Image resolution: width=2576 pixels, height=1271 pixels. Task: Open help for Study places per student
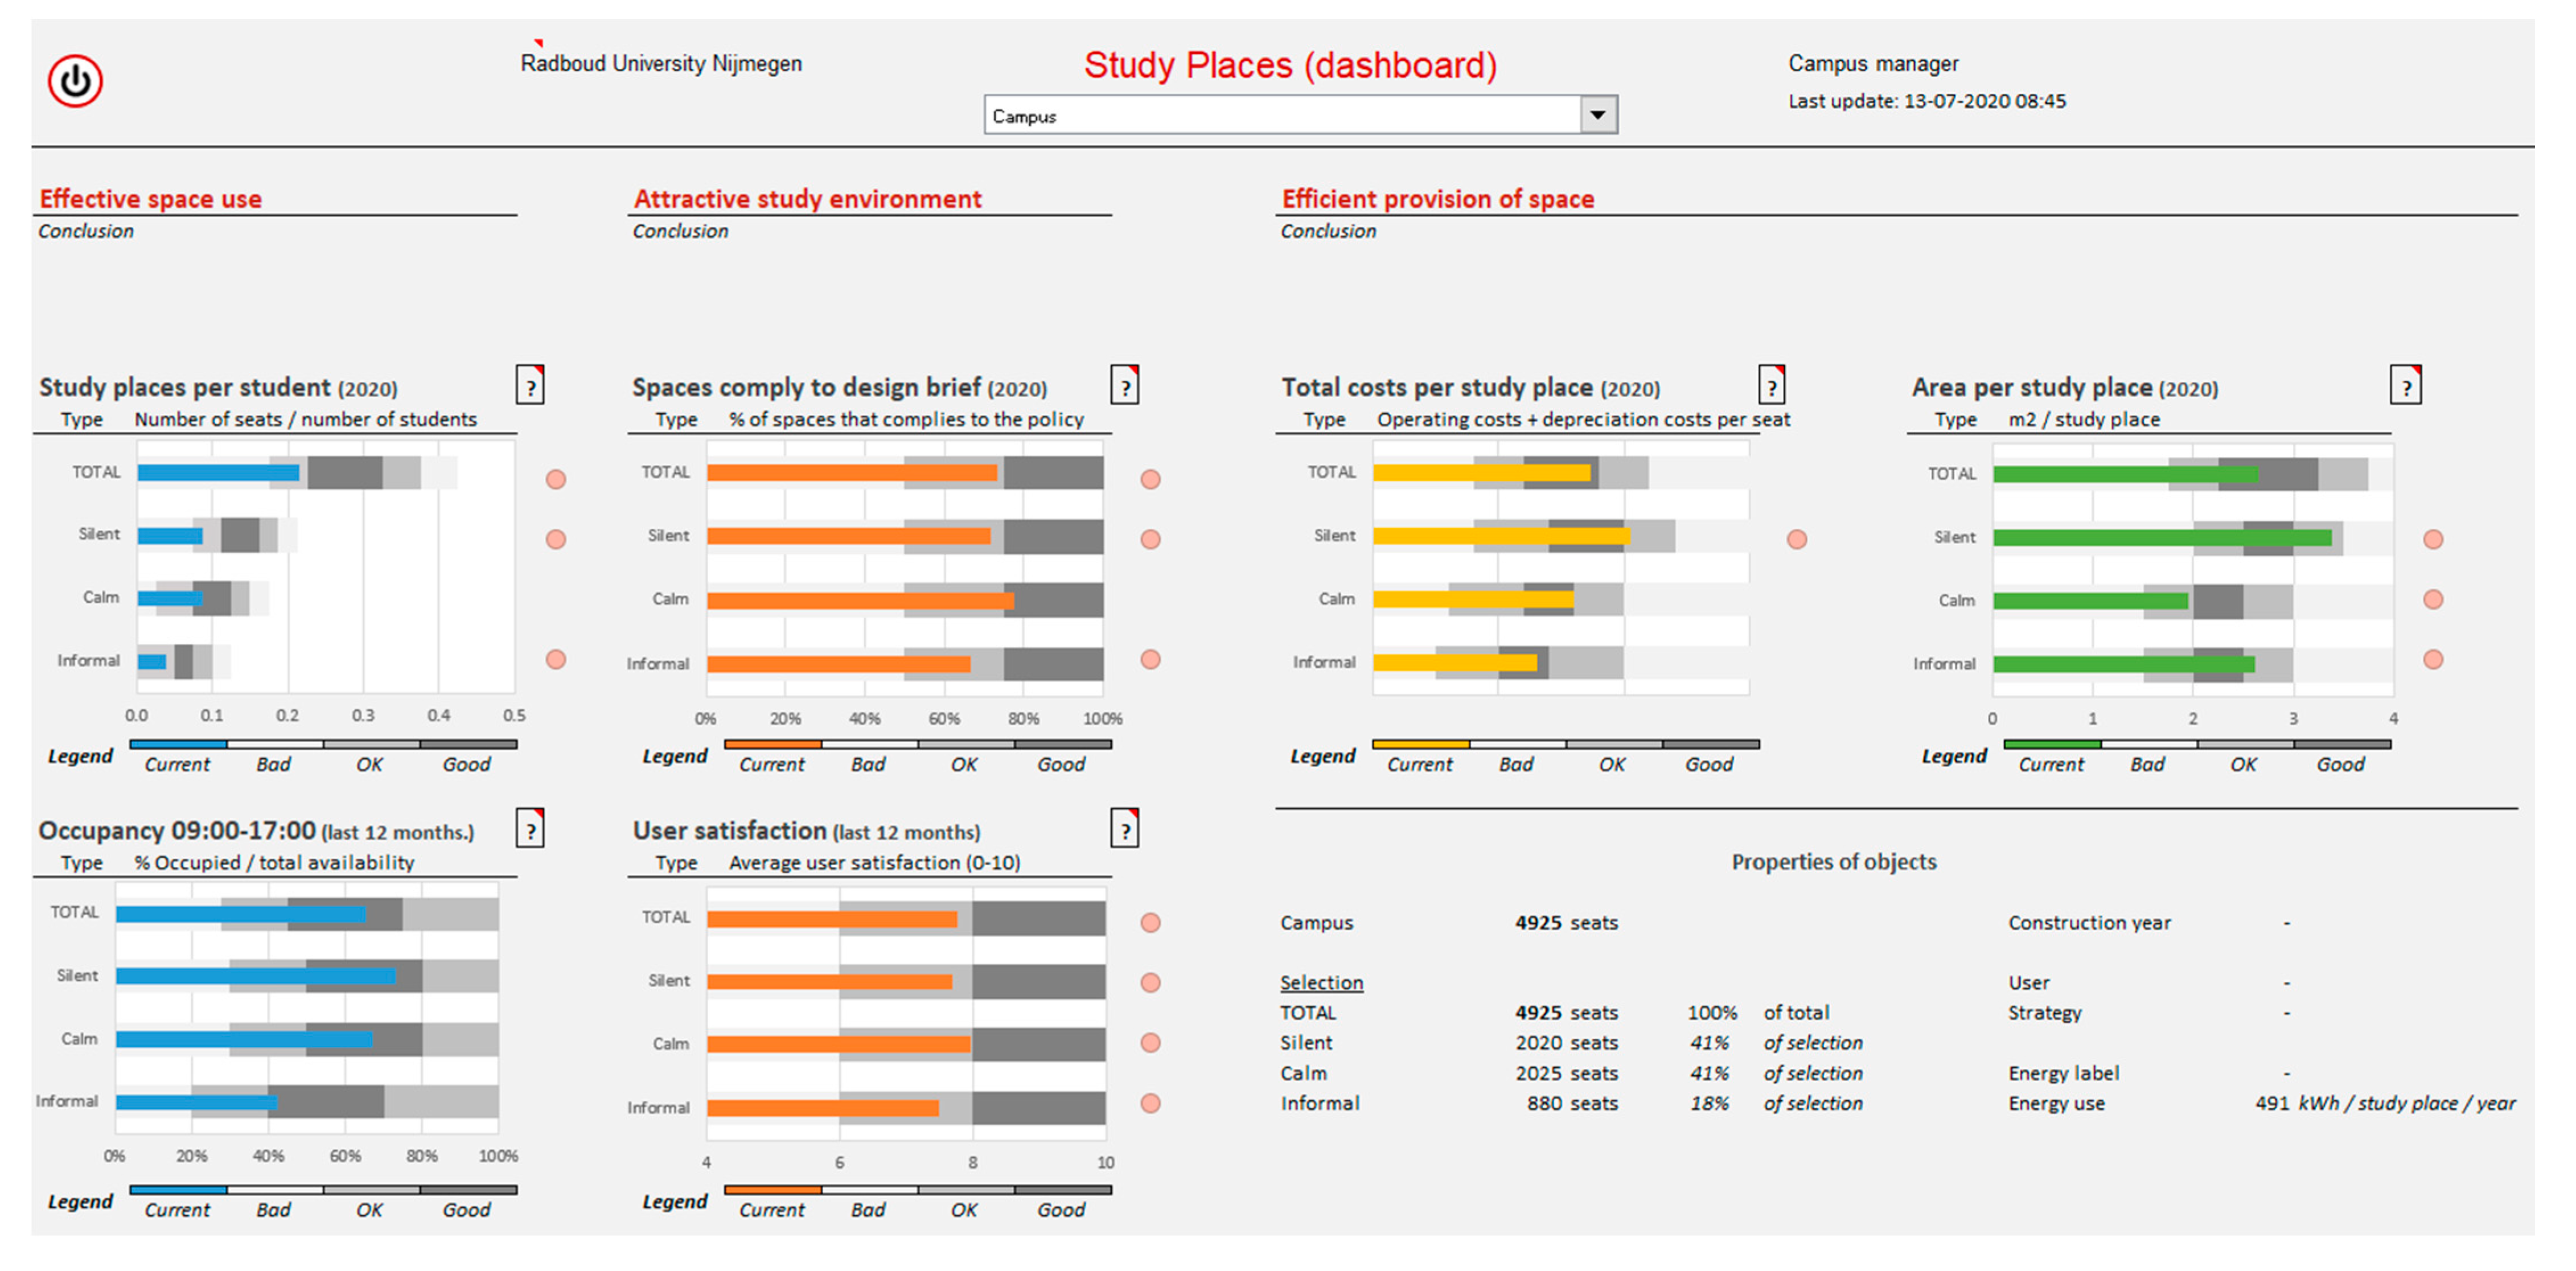[x=530, y=385]
